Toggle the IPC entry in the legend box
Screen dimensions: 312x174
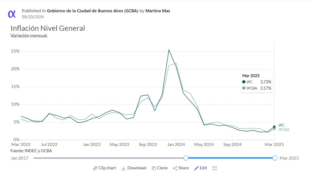tap(249, 82)
